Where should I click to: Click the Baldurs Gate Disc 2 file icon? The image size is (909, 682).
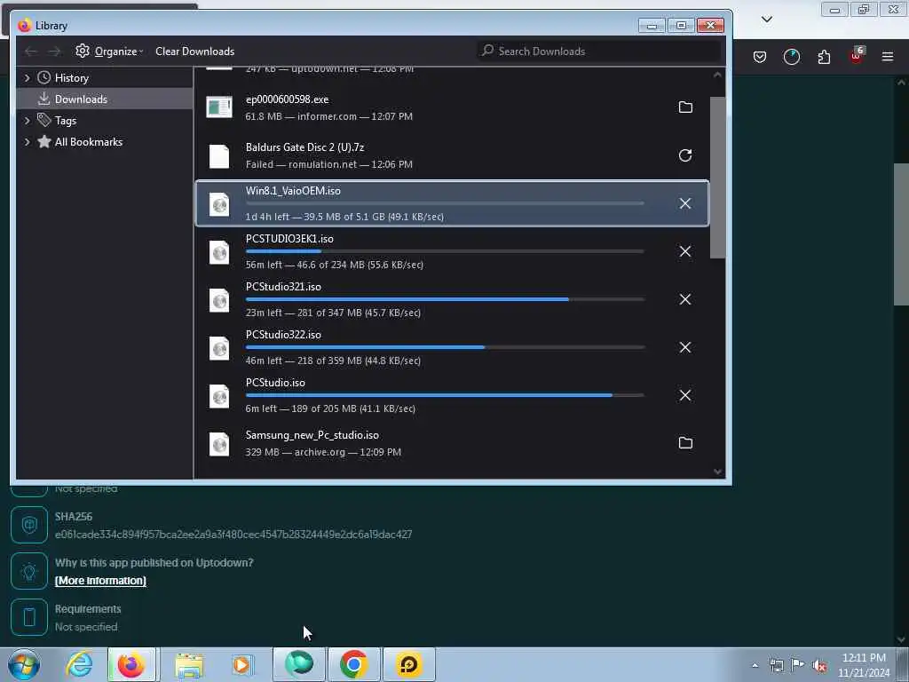(x=219, y=156)
